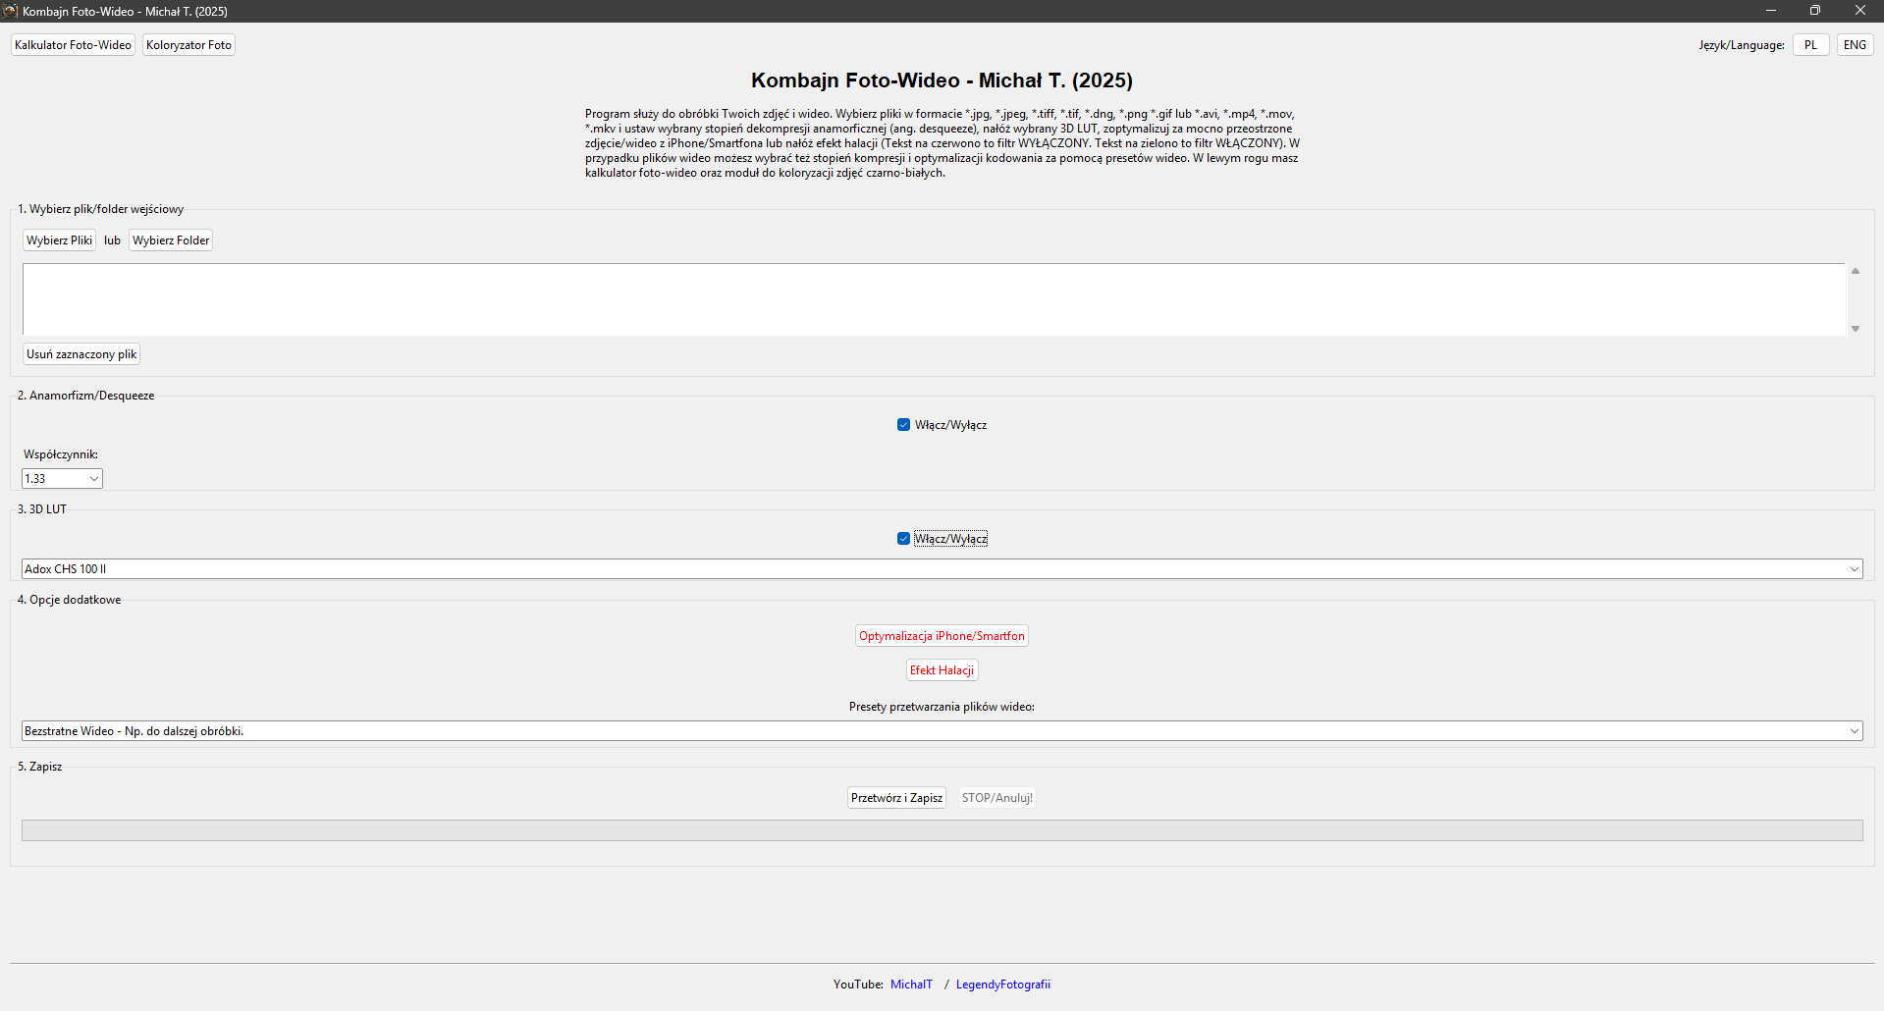This screenshot has height=1011, width=1884.
Task: Open the MichalT YouTube link
Action: click(910, 984)
